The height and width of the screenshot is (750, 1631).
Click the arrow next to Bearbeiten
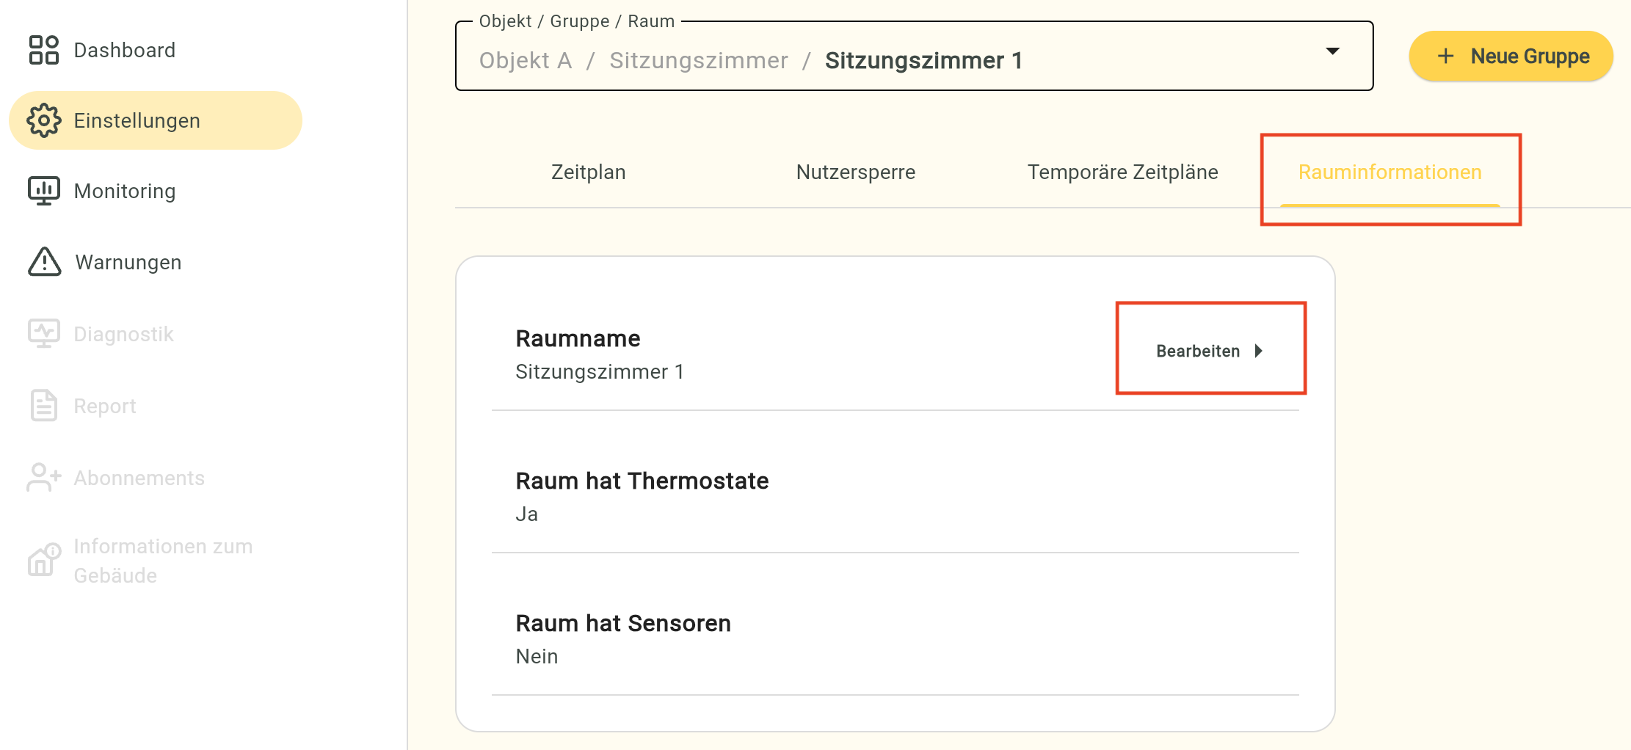click(1259, 351)
